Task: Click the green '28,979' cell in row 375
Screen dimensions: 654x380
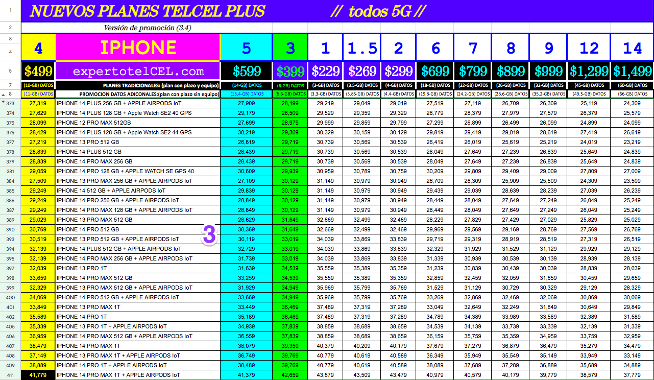Action: pyautogui.click(x=290, y=123)
